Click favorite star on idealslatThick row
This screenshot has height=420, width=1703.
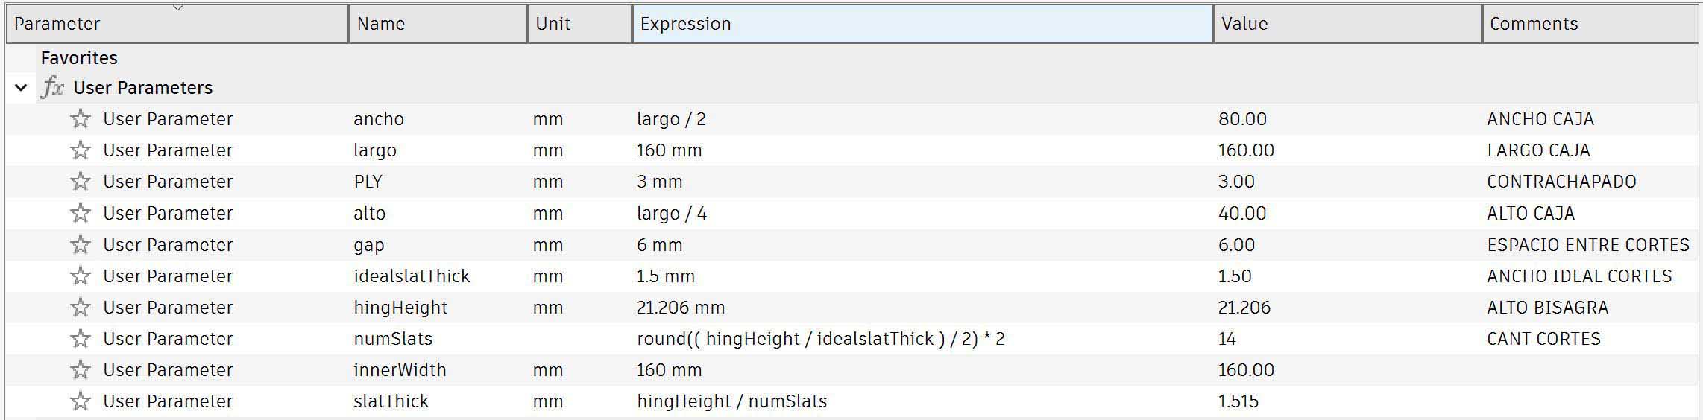[x=81, y=276]
